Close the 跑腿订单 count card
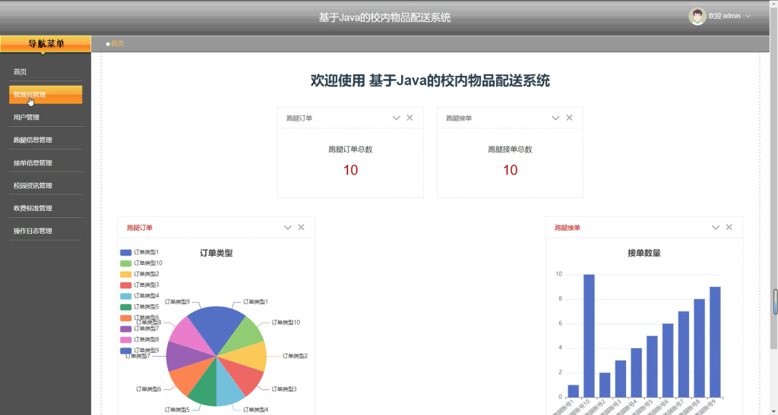Screen dimensions: 778x415 click(410, 118)
